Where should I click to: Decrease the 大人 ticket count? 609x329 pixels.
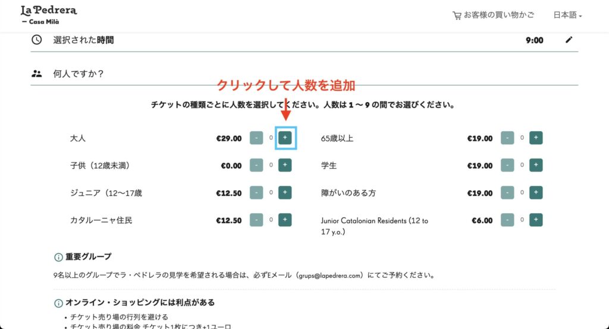256,138
